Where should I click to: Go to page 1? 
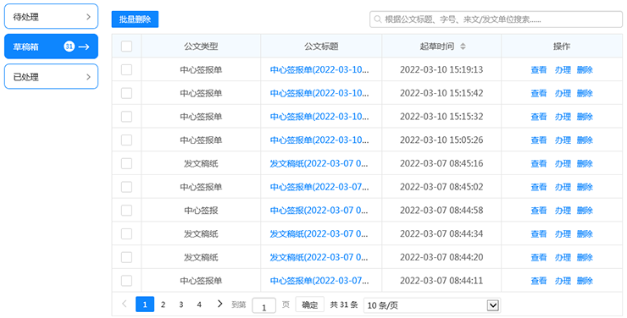pyautogui.click(x=145, y=304)
